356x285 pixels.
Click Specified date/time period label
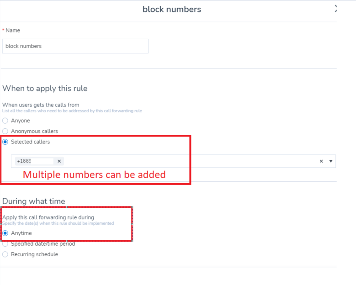click(43, 244)
